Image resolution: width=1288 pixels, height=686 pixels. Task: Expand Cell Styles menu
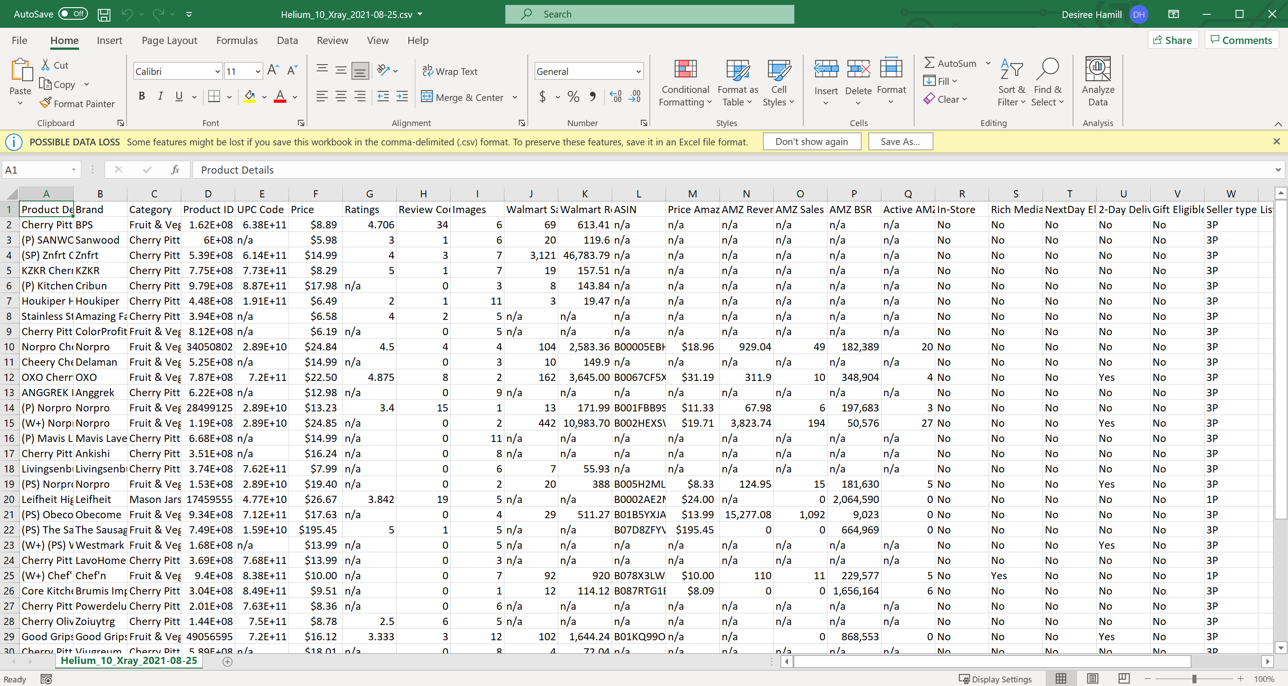click(x=779, y=82)
